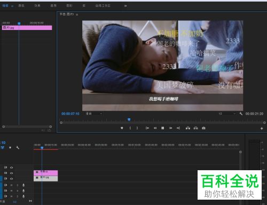Click the 00:00:21:20 duration readout

pos(254,113)
